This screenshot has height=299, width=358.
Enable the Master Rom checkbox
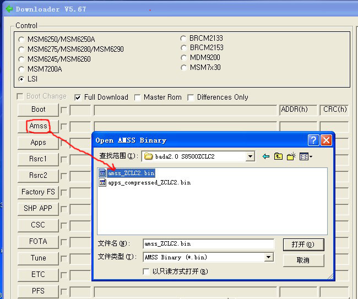(x=138, y=97)
